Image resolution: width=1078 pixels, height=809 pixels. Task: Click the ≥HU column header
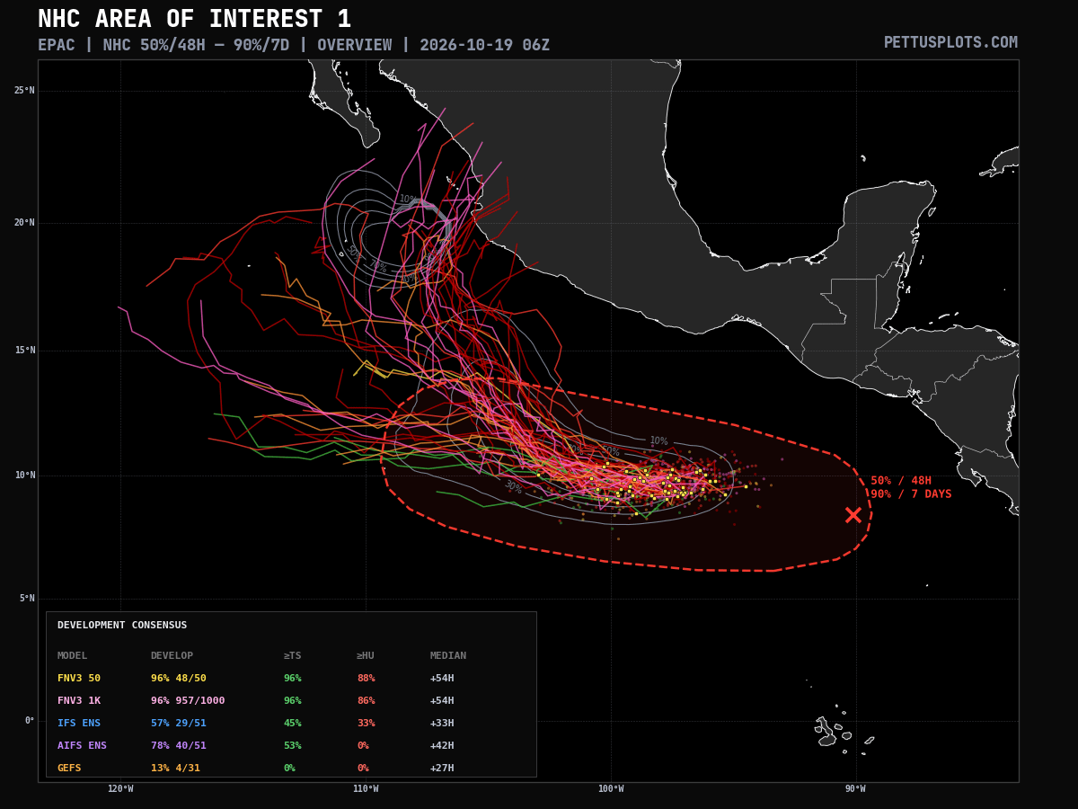click(366, 656)
